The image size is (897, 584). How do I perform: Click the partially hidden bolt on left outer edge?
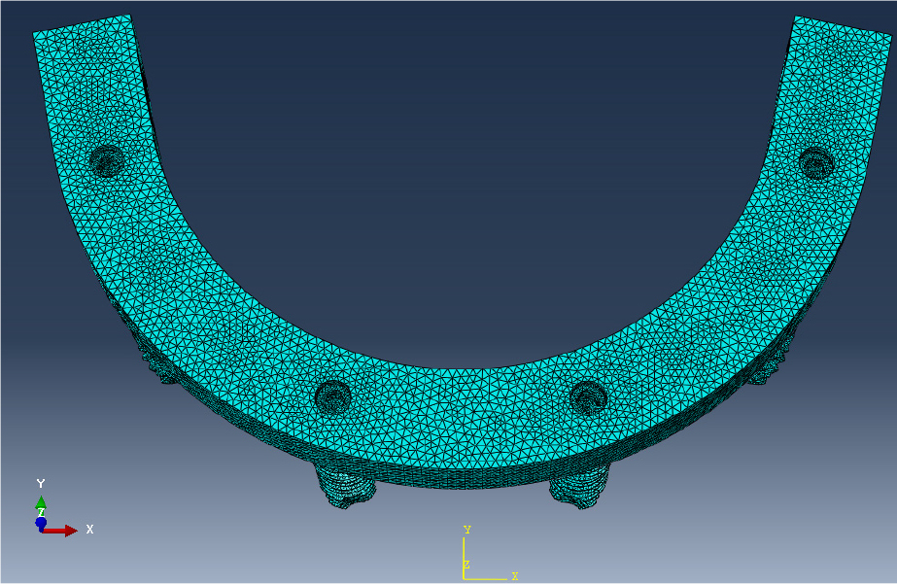[160, 366]
